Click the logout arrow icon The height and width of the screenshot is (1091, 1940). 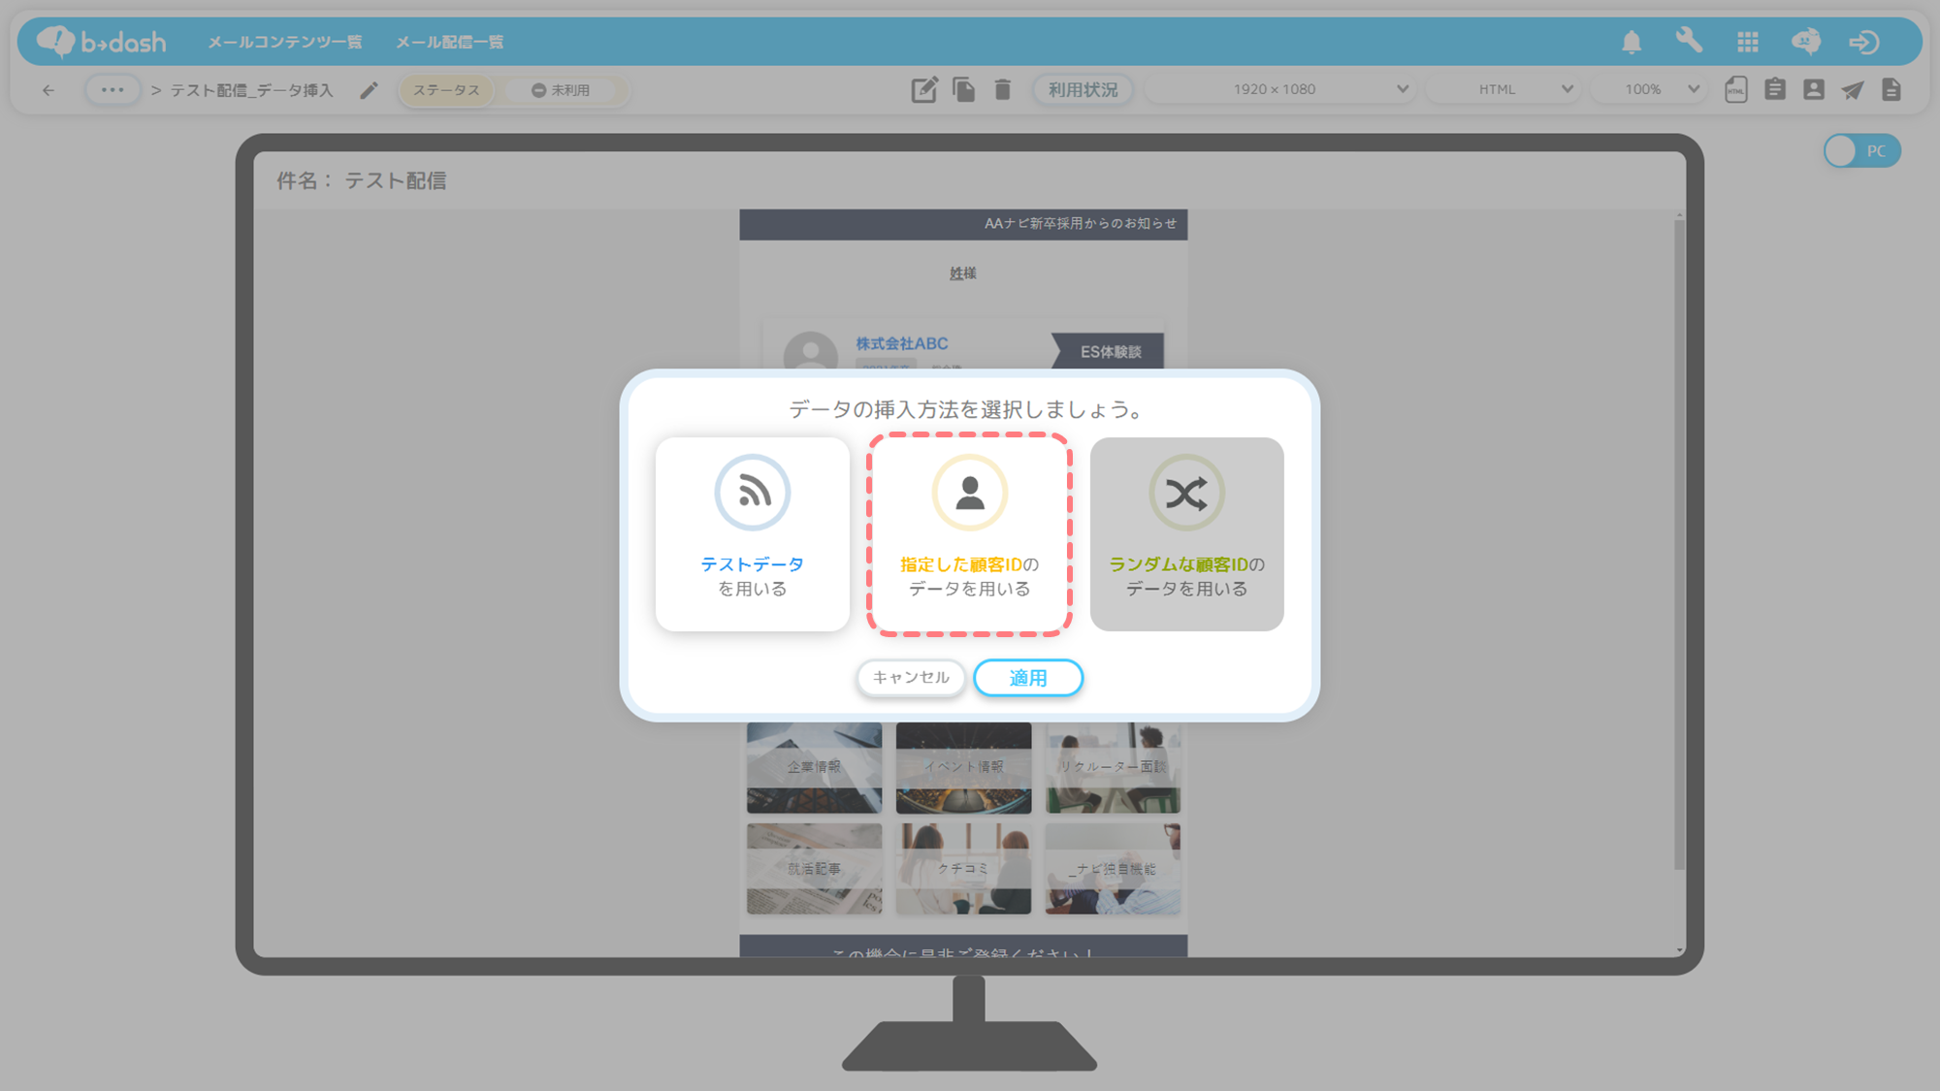(x=1863, y=42)
